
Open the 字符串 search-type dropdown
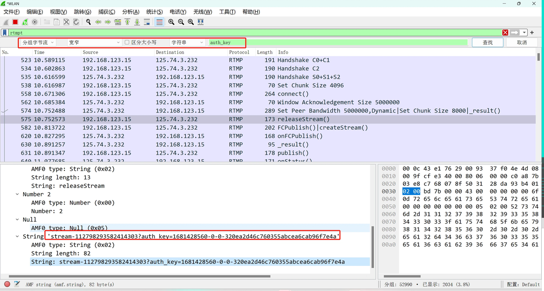point(187,42)
